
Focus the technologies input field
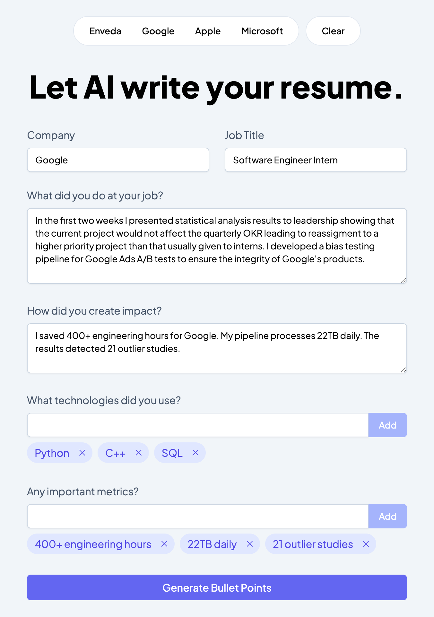tap(198, 425)
